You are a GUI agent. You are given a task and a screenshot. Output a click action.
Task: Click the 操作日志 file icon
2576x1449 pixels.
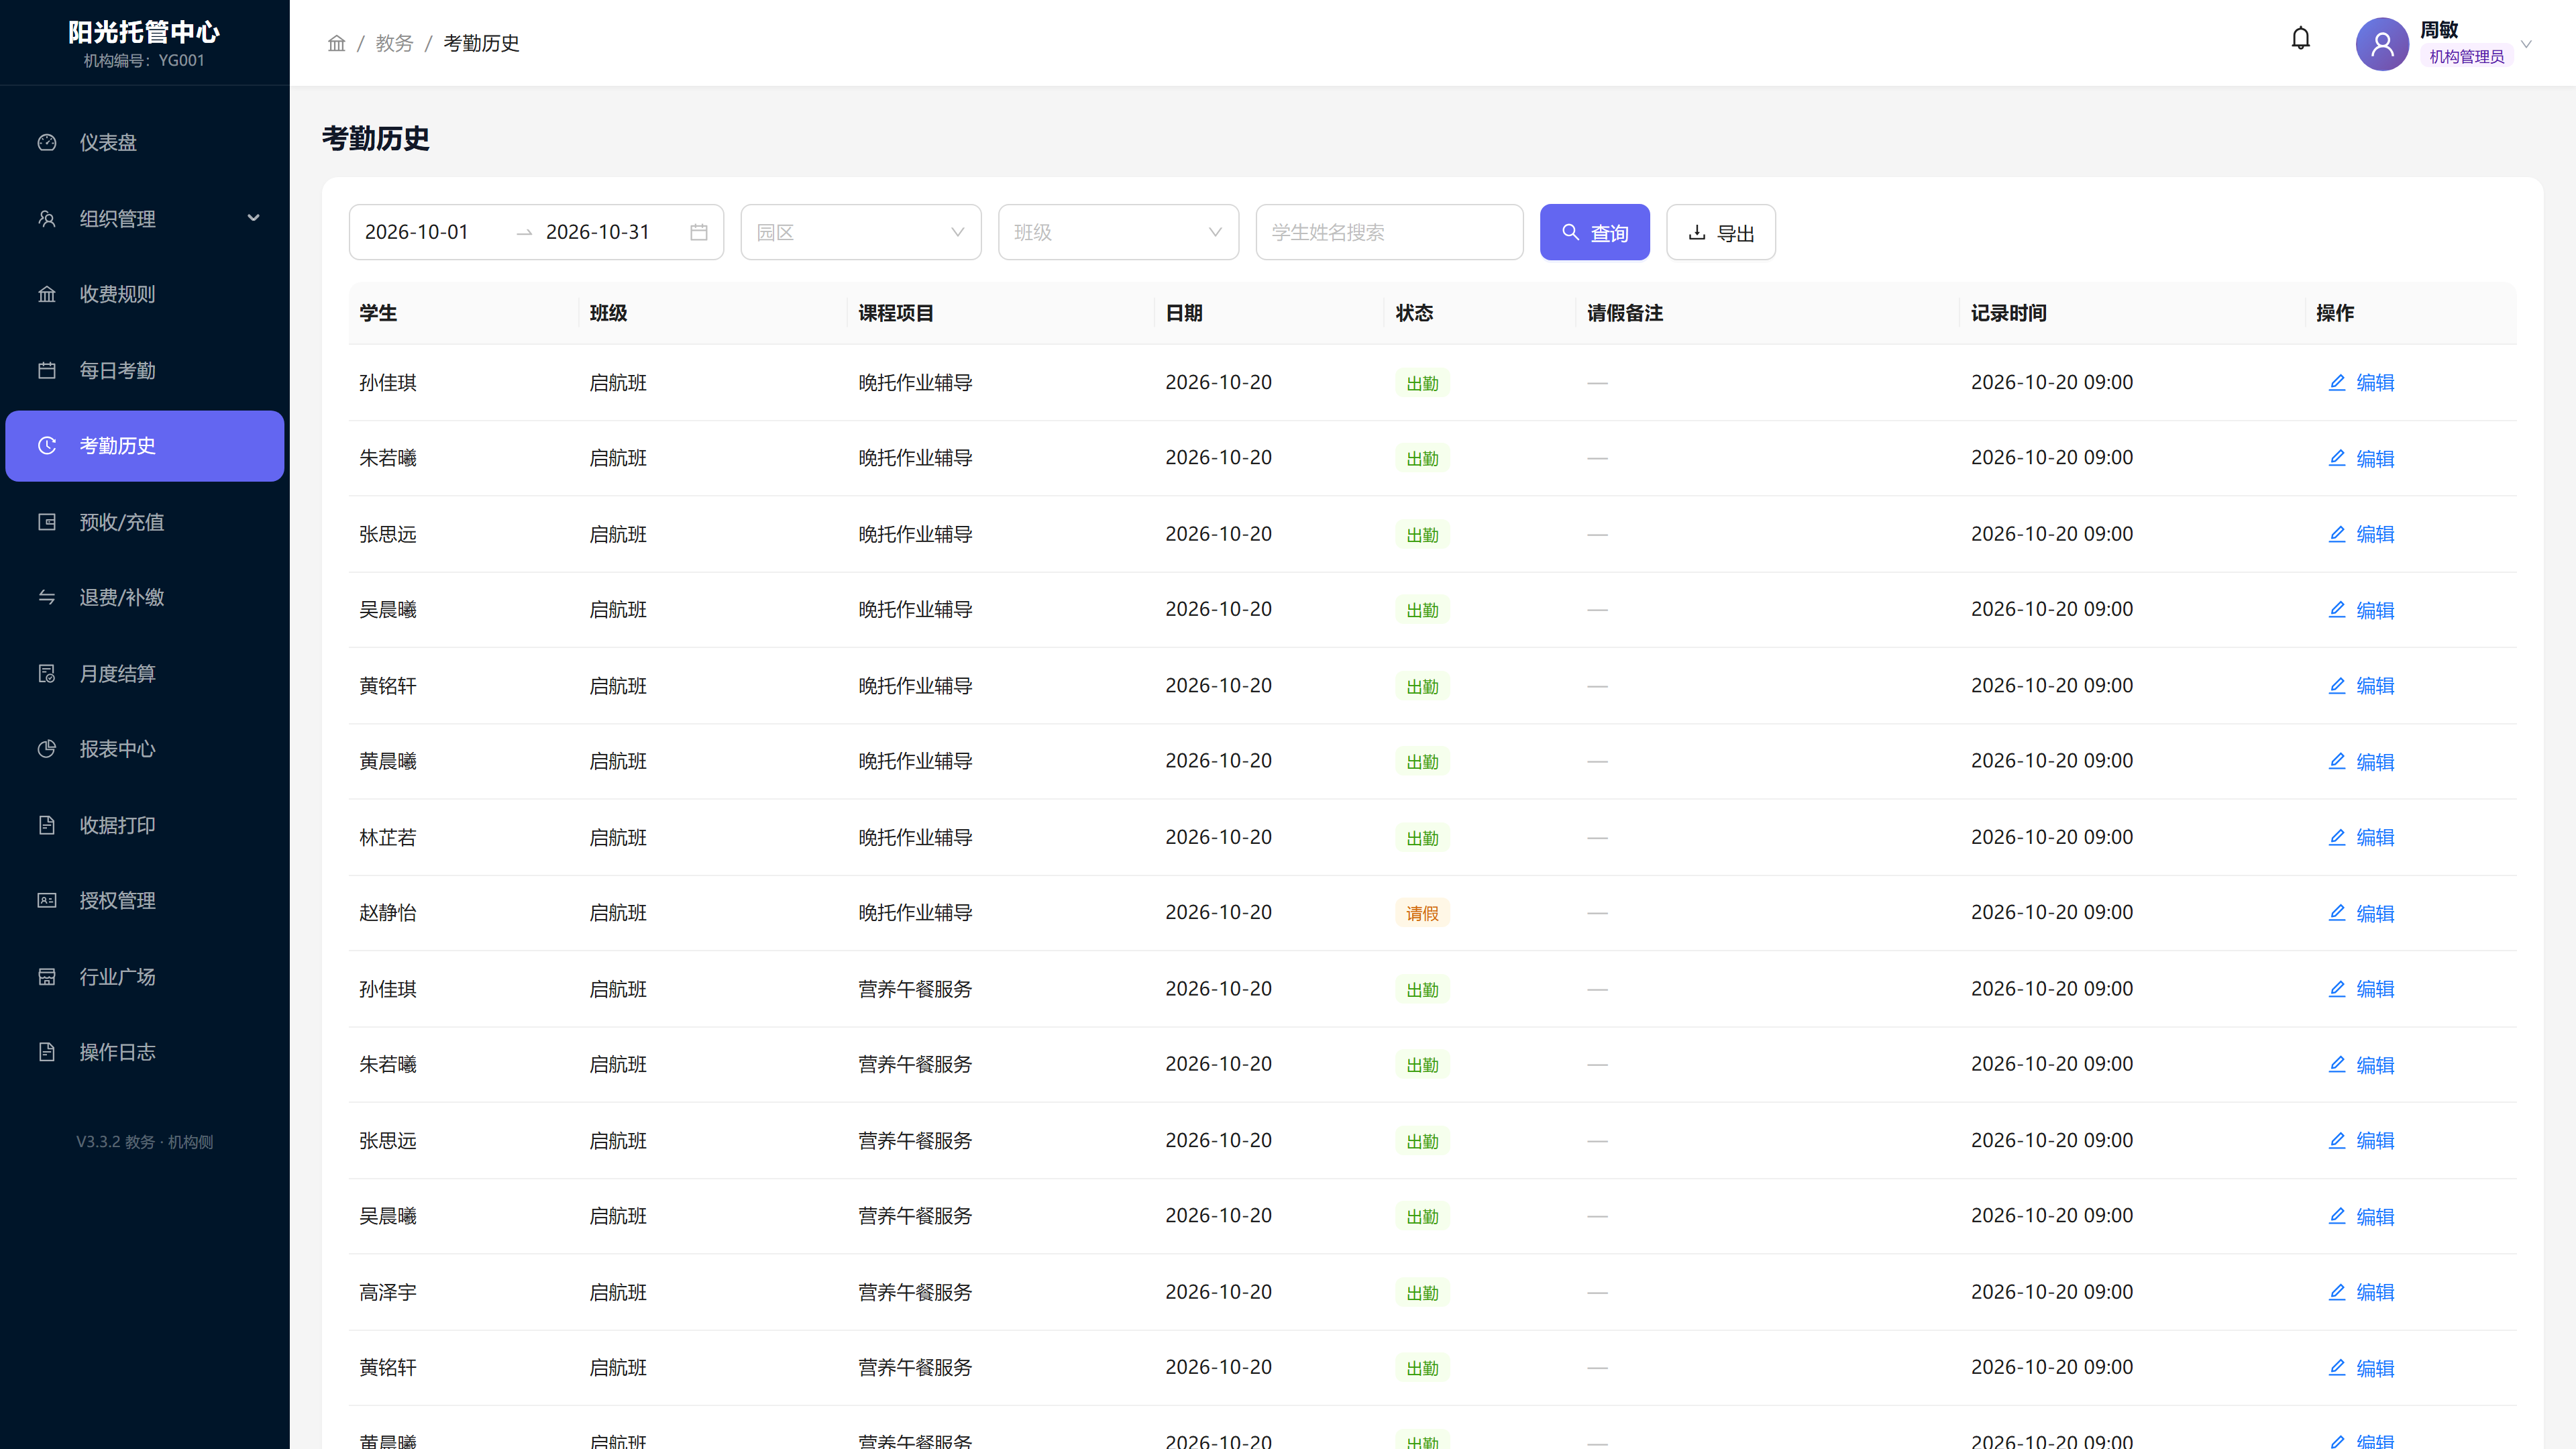[47, 1052]
